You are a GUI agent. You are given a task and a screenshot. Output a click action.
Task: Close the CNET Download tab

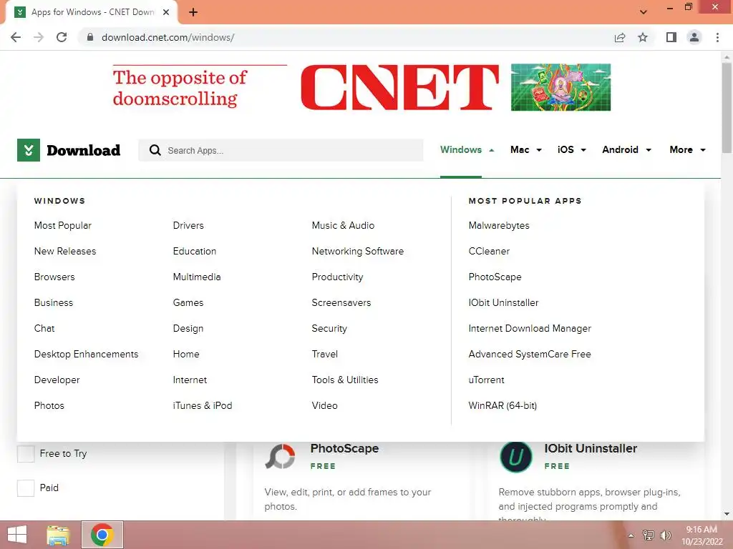click(x=166, y=12)
